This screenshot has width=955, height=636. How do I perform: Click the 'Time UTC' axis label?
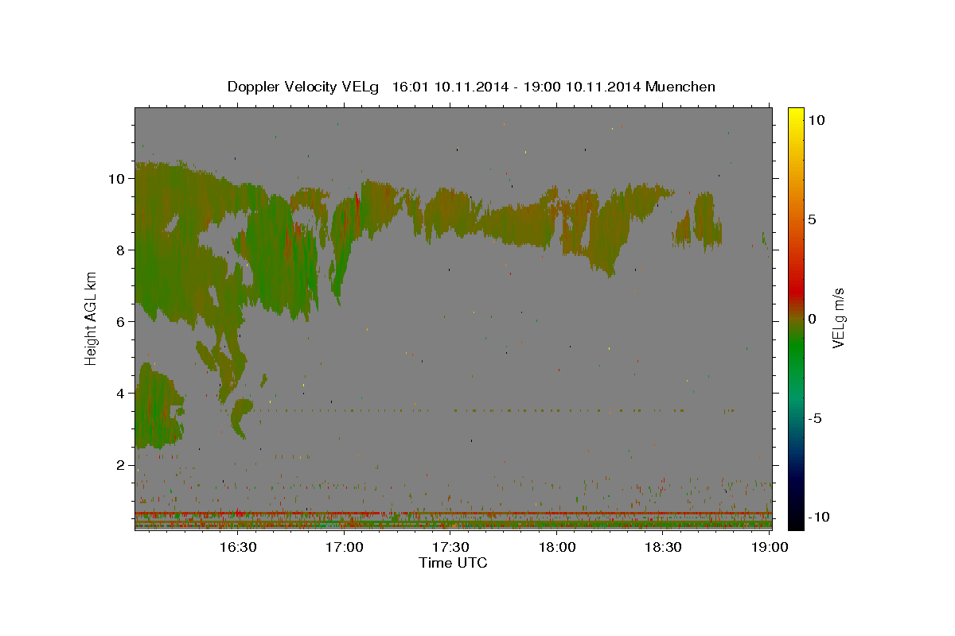(x=453, y=563)
